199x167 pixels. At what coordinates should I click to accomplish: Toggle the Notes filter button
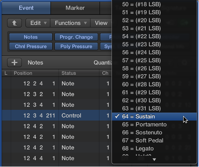pyautogui.click(x=31, y=37)
